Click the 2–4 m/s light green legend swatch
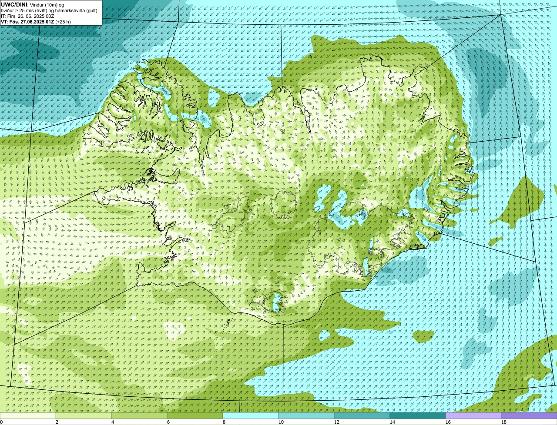557x425 pixels. click(84, 415)
